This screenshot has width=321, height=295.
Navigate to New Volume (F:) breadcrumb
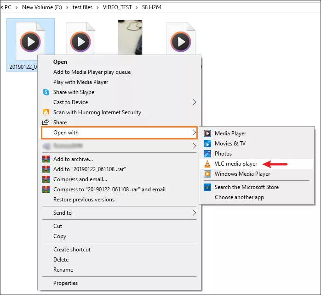coord(42,7)
